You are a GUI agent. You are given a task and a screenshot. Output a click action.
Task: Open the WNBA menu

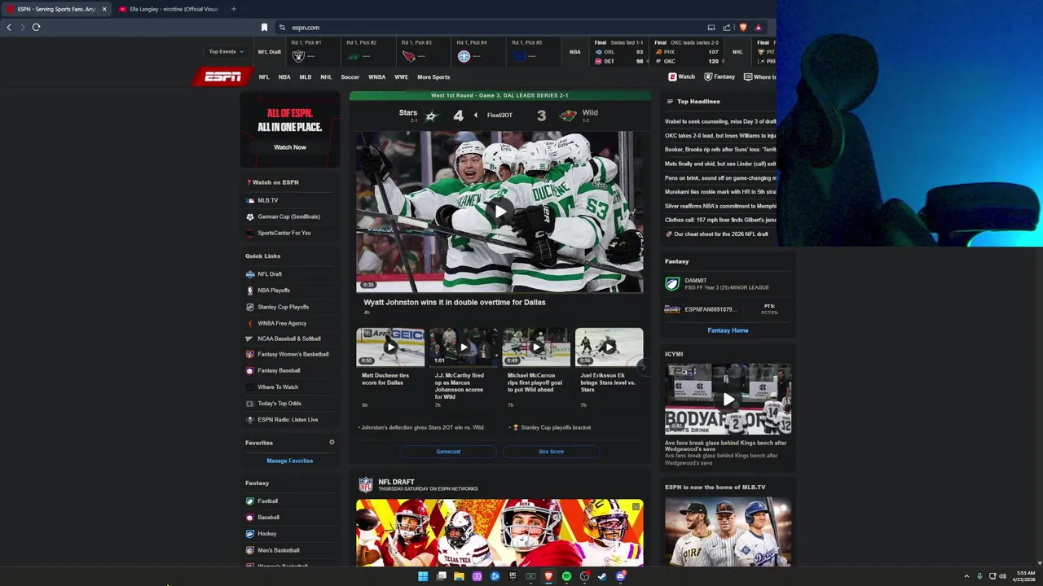(x=376, y=77)
